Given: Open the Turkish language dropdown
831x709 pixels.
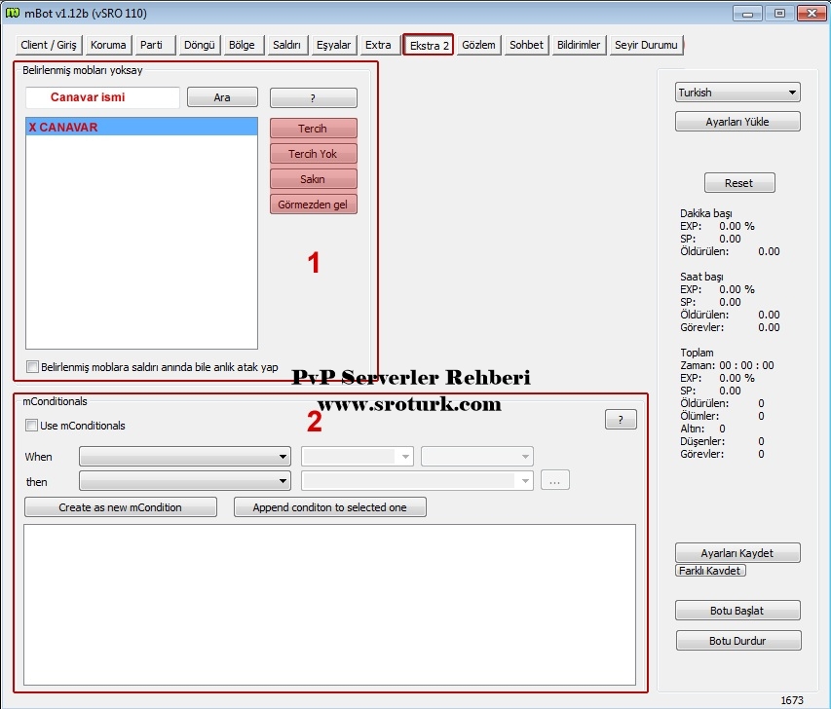Looking at the screenshot, I should (x=737, y=93).
